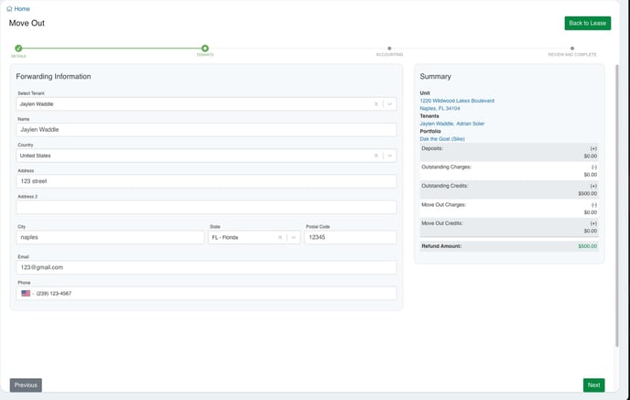Expand the State dropdown chevron
The width and height of the screenshot is (630, 400).
[x=293, y=237]
